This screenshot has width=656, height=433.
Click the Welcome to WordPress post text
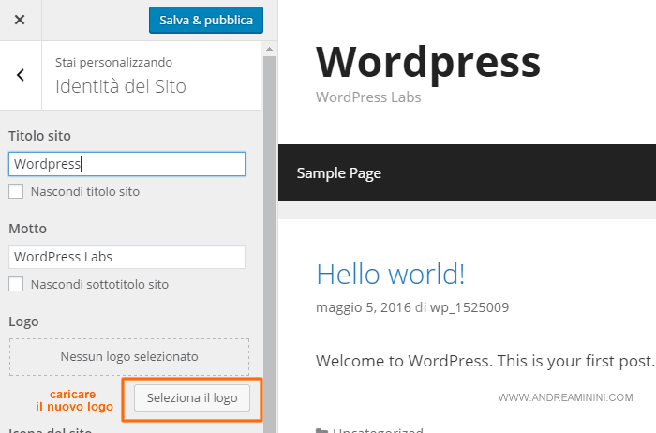pos(485,361)
